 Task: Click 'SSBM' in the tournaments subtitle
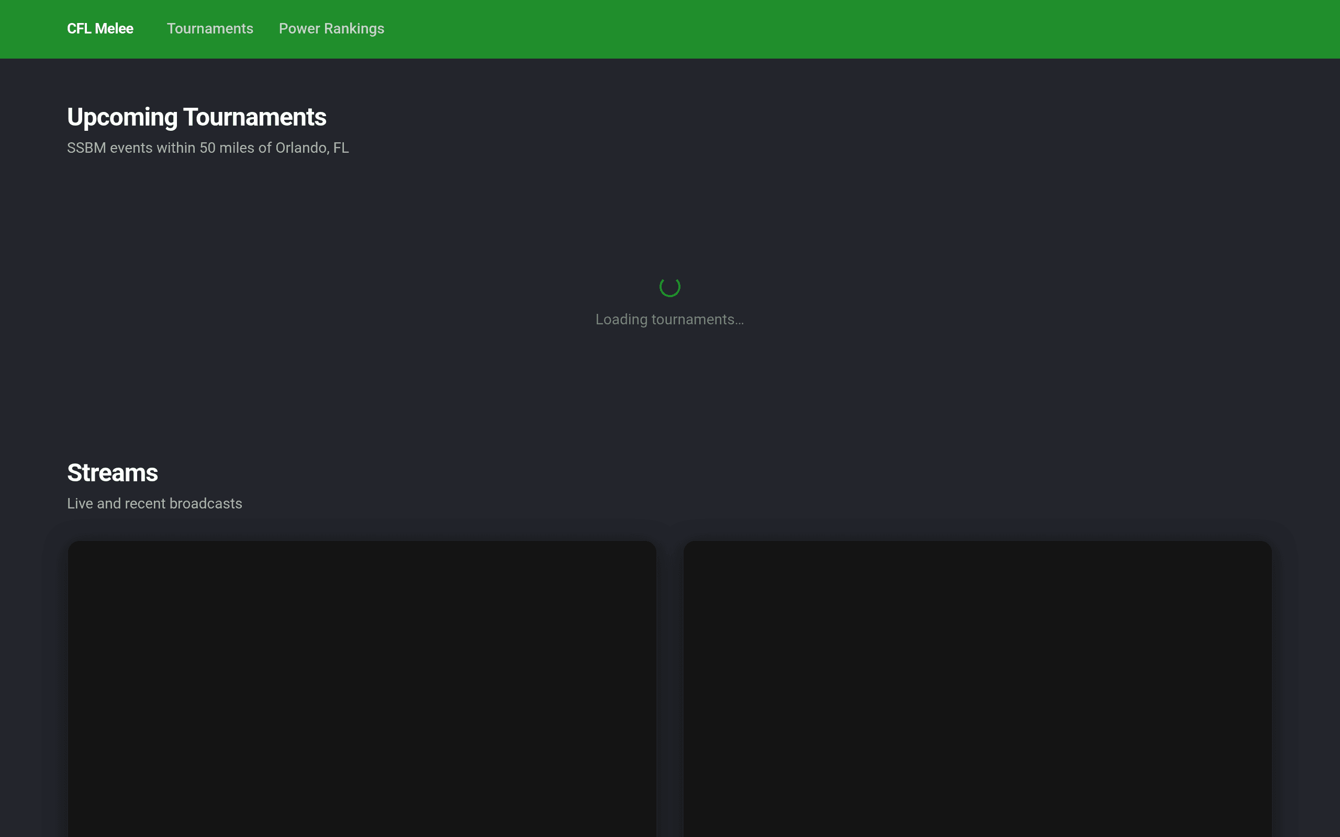point(86,148)
